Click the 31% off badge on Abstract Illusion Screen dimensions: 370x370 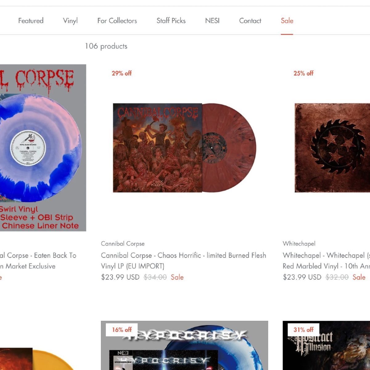pyautogui.click(x=303, y=330)
